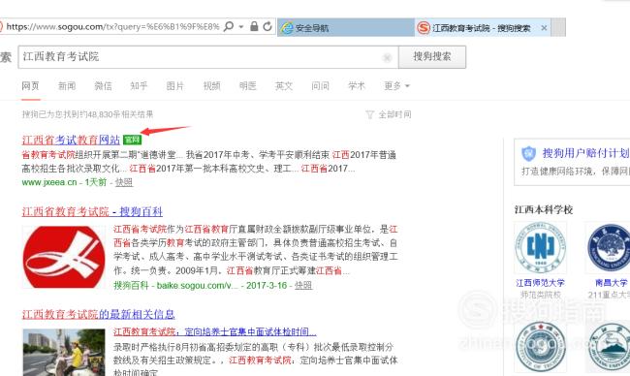Click the 搜狗搜索 button
Viewport: 630px width, 376px height.
point(432,56)
